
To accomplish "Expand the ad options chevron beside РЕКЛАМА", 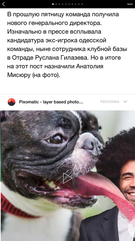I will coord(125,102).
